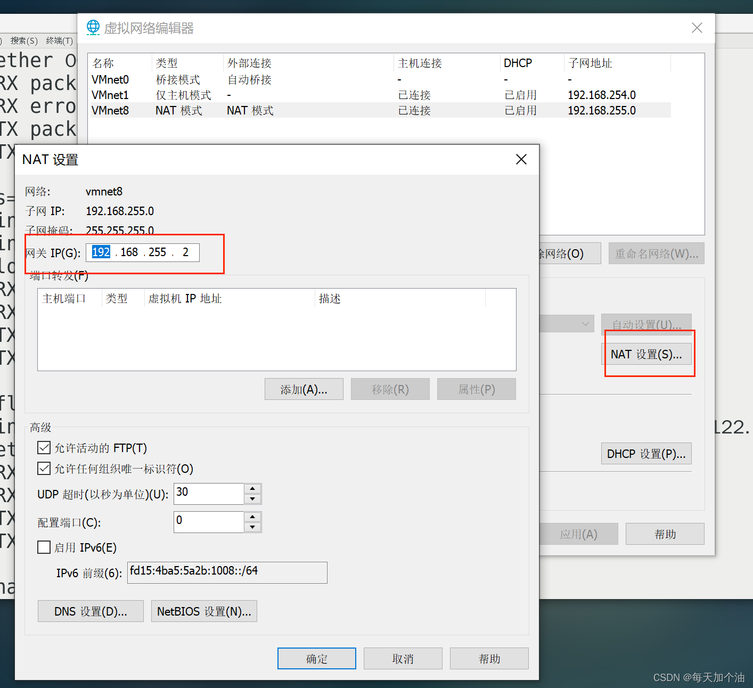The height and width of the screenshot is (688, 753).
Task: Open the 搜索(S) menu
Action: click(x=23, y=40)
